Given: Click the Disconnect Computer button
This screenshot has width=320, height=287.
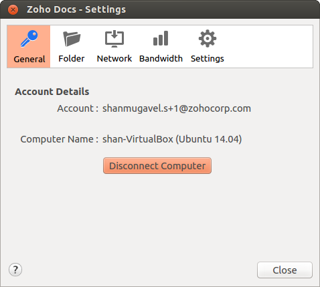Looking at the screenshot, I should pyautogui.click(x=157, y=166).
